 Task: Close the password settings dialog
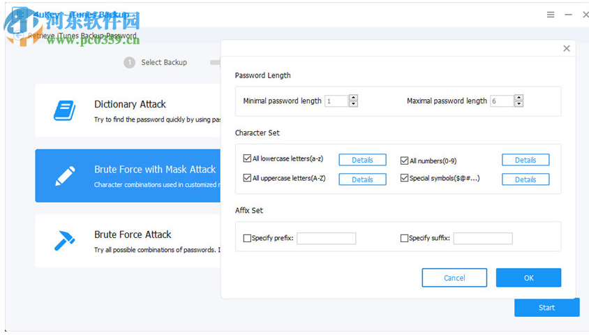567,48
